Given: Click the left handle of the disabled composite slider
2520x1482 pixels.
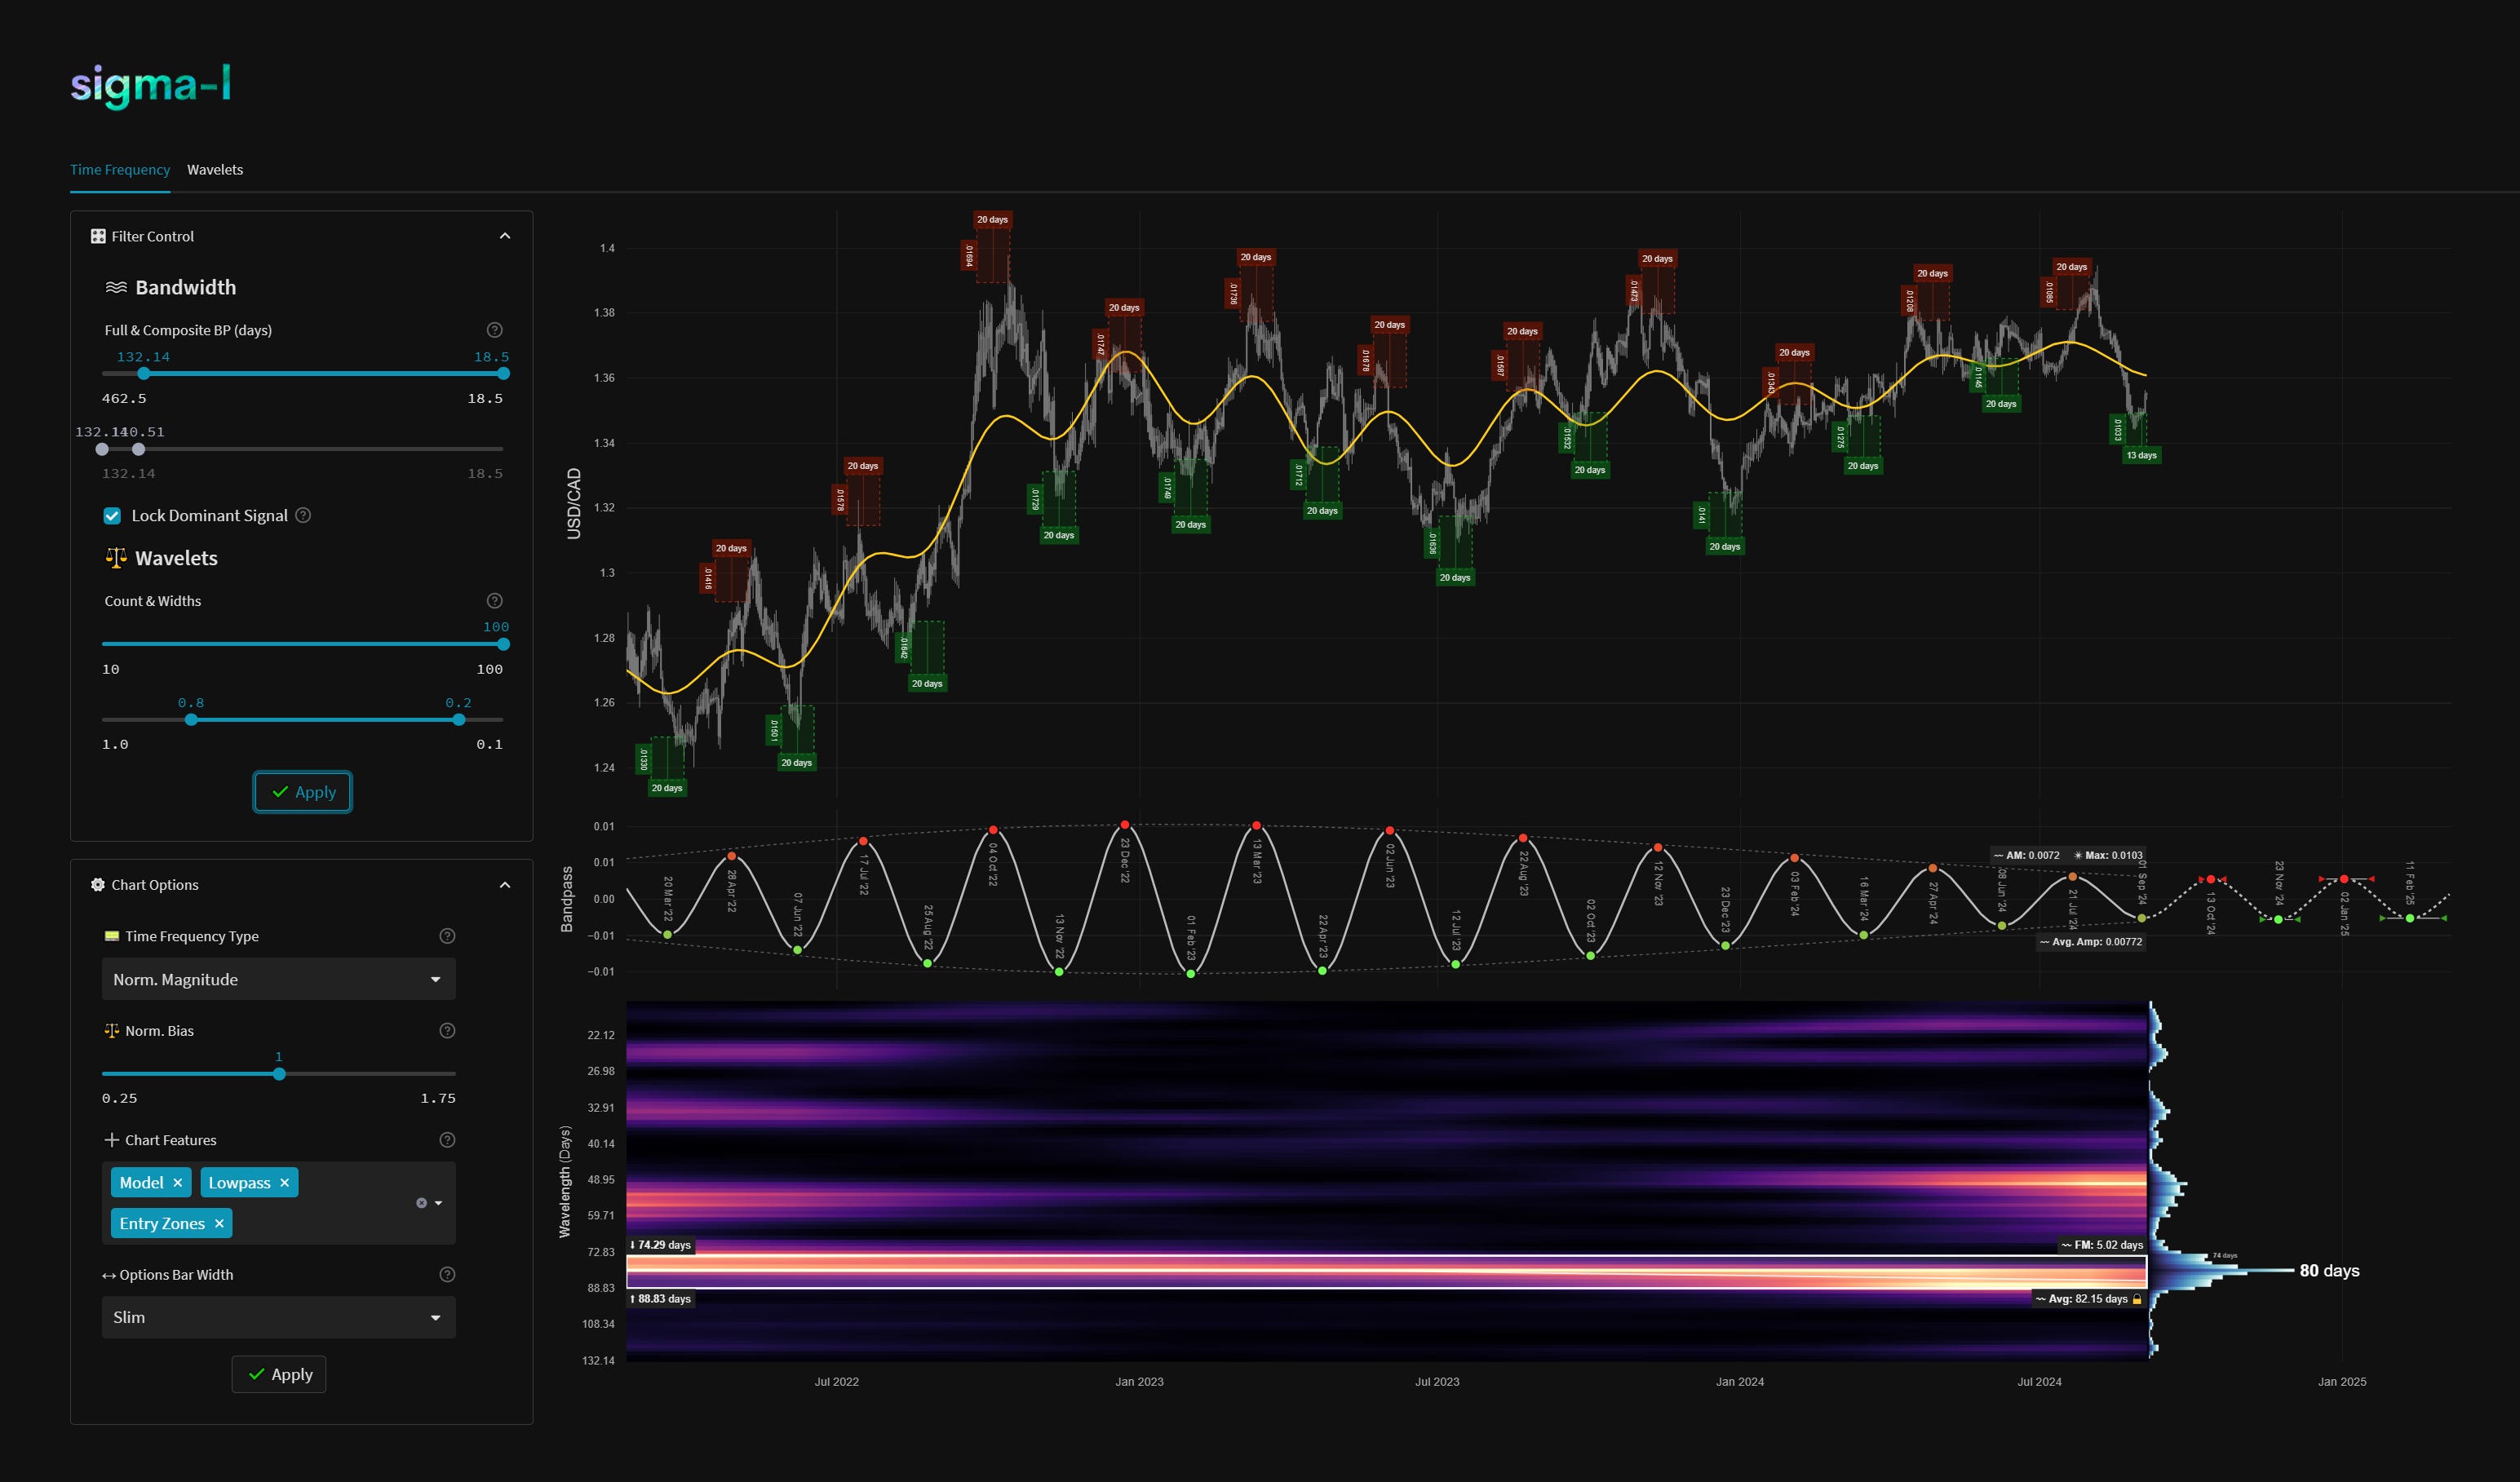Looking at the screenshot, I should pos(102,449).
